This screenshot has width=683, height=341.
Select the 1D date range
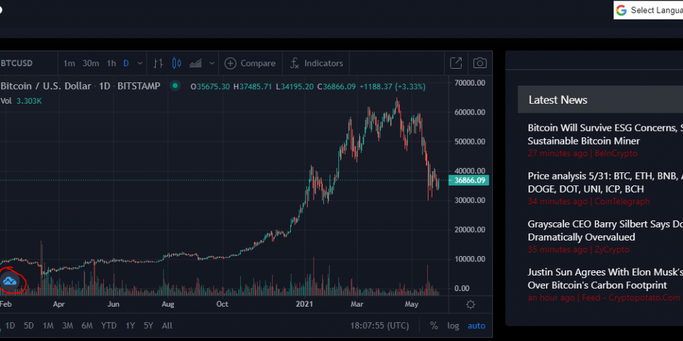coord(10,326)
